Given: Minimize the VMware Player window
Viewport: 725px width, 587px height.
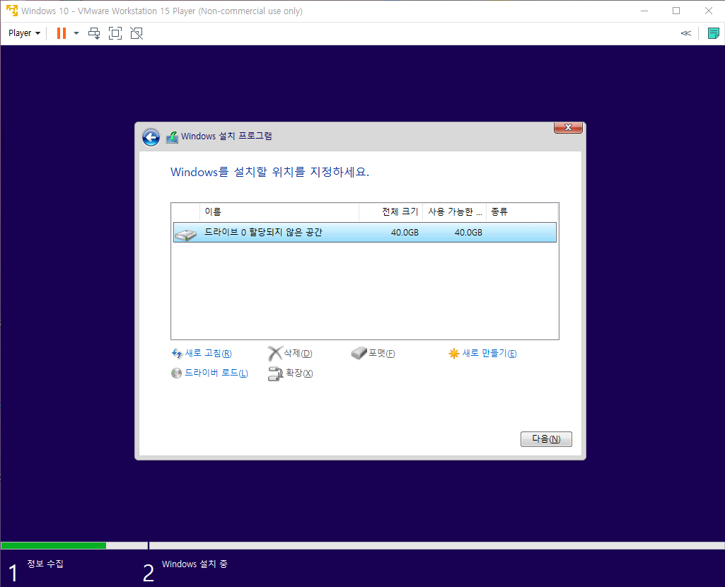Looking at the screenshot, I should pyautogui.click(x=644, y=11).
